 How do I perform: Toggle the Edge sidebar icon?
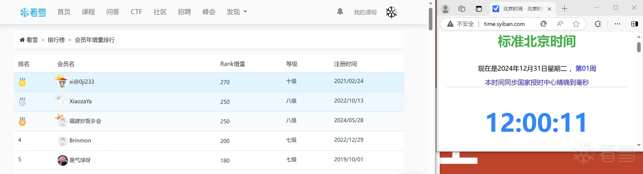pos(634,24)
